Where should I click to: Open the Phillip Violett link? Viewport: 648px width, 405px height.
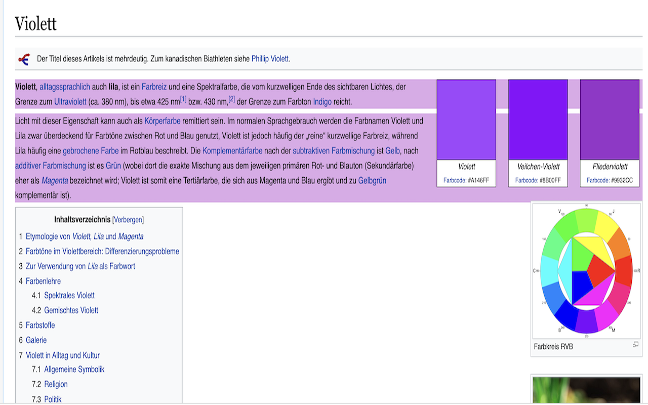[270, 59]
